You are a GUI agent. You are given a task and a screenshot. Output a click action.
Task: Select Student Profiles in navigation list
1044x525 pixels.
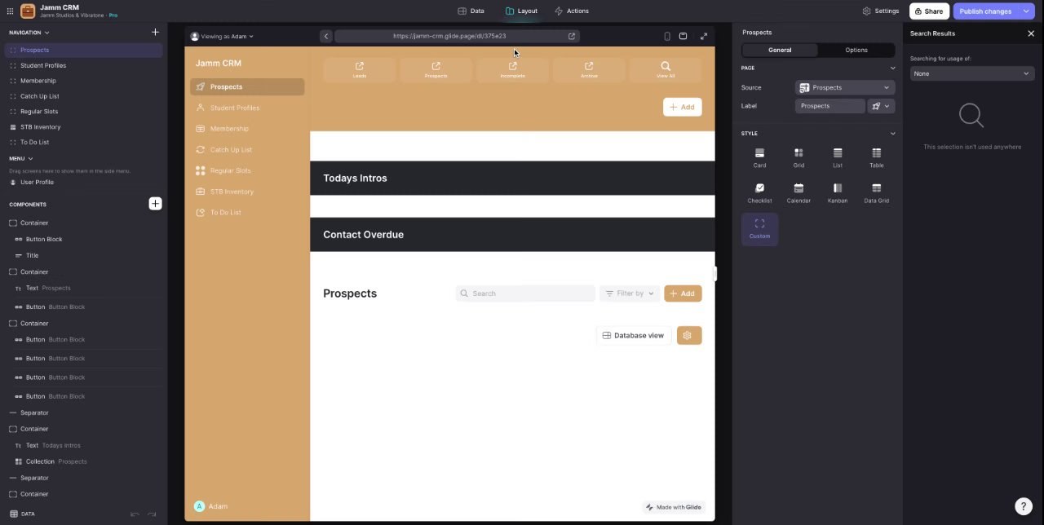tap(83, 65)
